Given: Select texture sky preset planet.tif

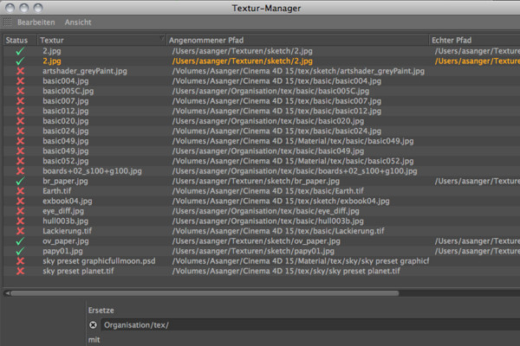Looking at the screenshot, I should click(78, 271).
